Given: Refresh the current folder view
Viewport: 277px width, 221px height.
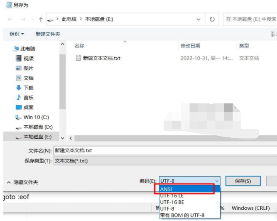Looking at the screenshot, I should [212, 19].
